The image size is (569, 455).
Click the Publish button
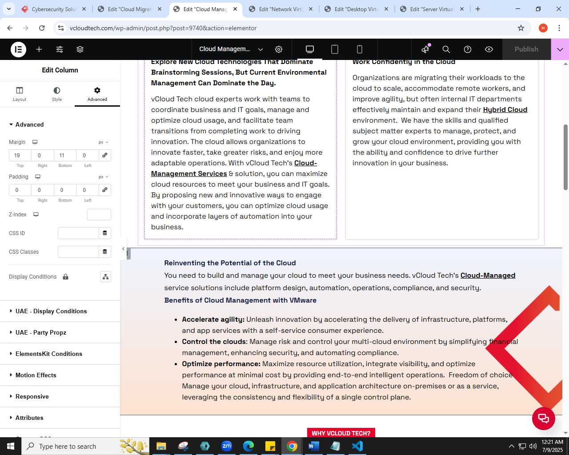526,49
